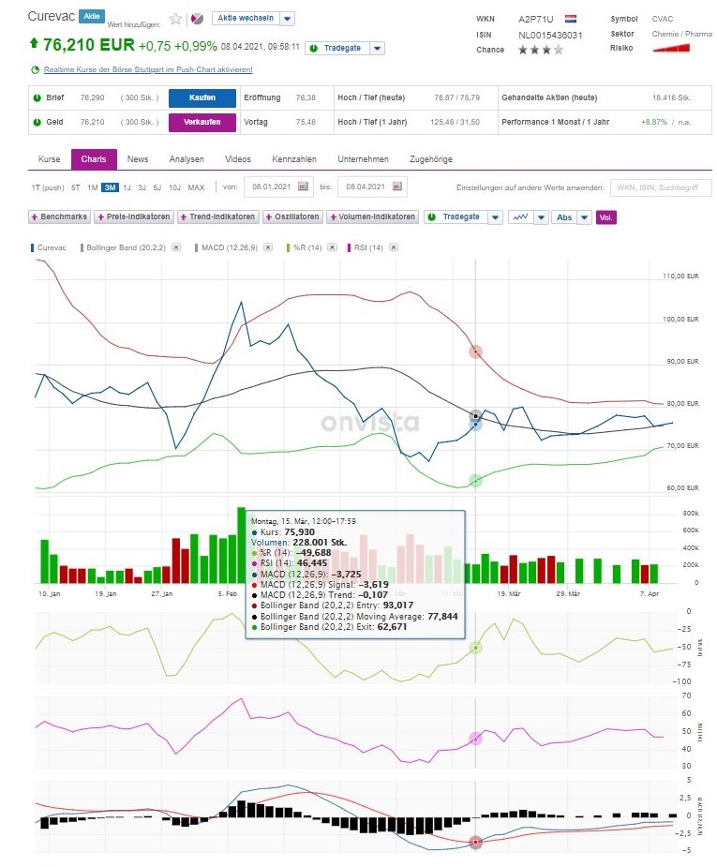Open the portfolio pie chart icon
Image resolution: width=717 pixels, height=867 pixels.
[x=197, y=19]
